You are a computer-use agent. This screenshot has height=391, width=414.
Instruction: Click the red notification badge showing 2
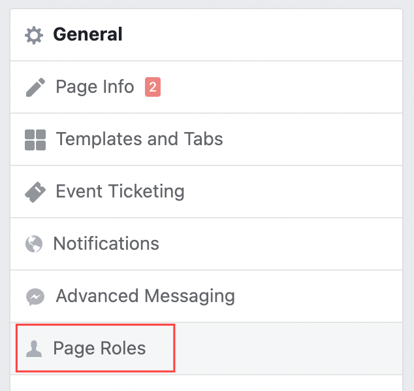coord(153,87)
